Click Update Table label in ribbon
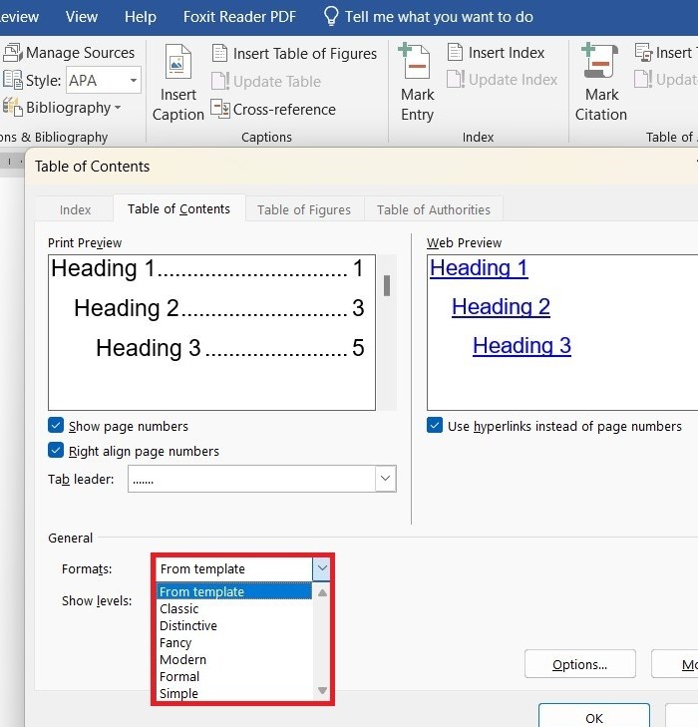This screenshot has width=698, height=727. [x=277, y=82]
